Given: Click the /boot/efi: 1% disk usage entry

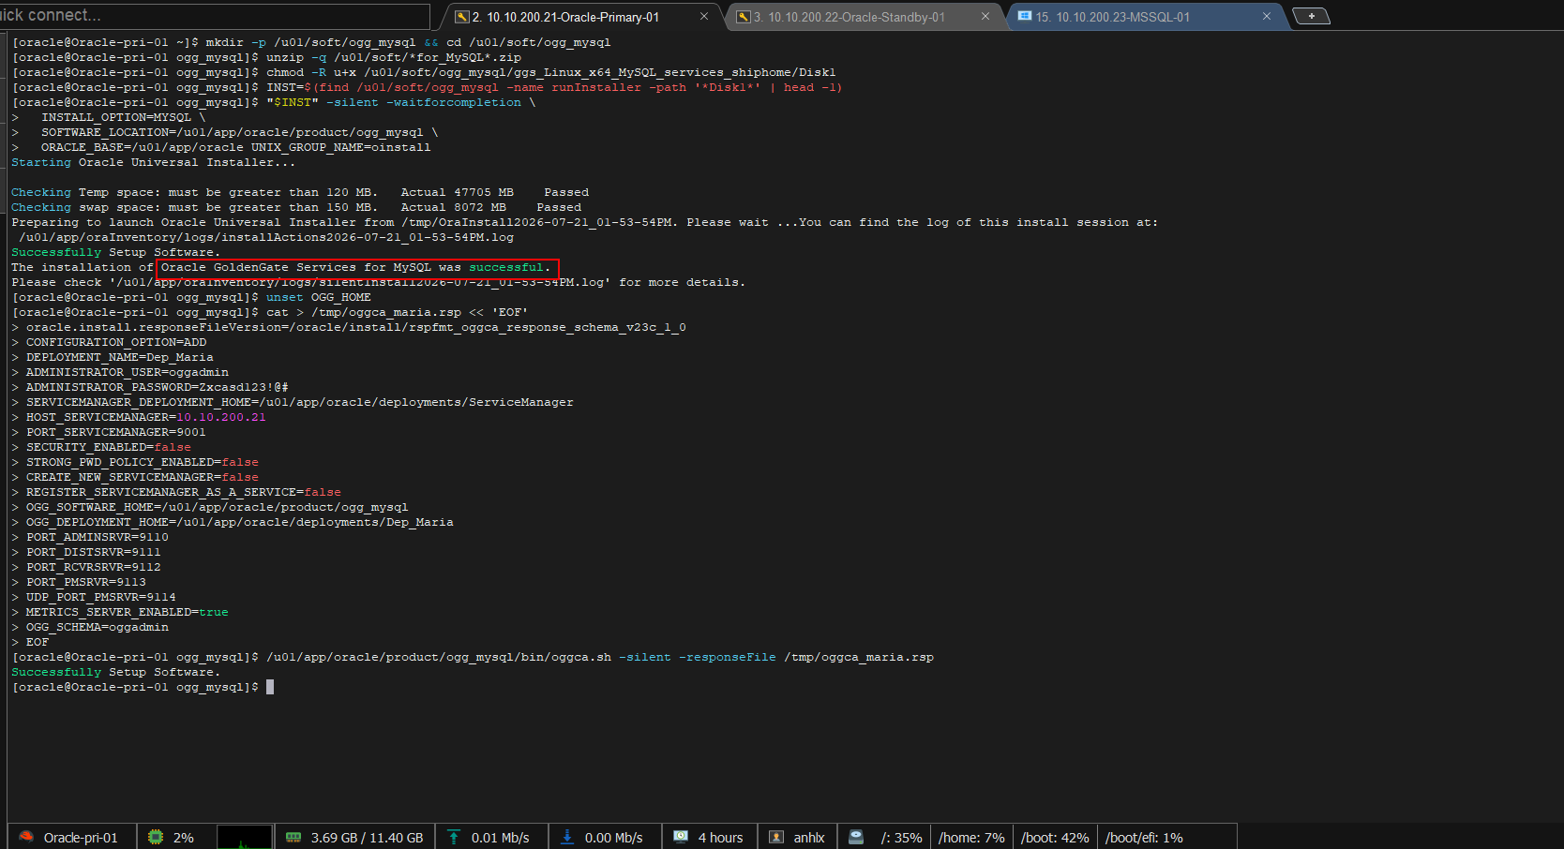Looking at the screenshot, I should tap(1144, 838).
